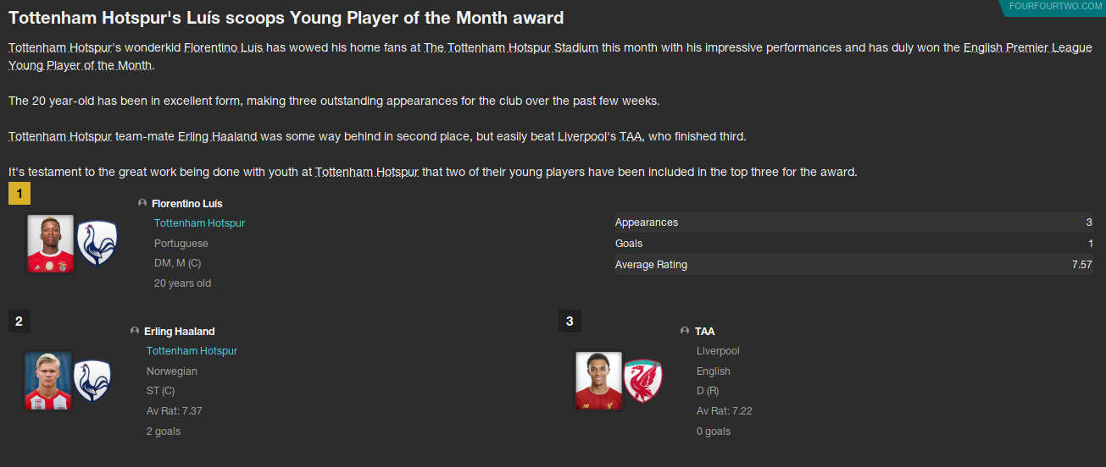Click the person icon beside TAA heading
1106x467 pixels.
tap(685, 331)
